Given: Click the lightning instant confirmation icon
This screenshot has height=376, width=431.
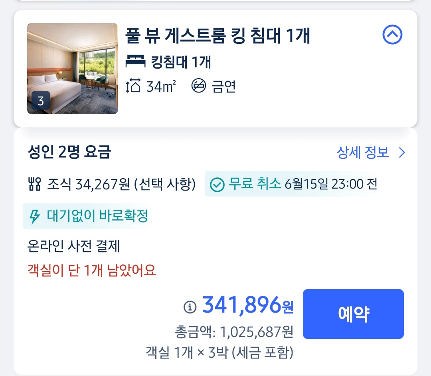Looking at the screenshot, I should pos(35,217).
